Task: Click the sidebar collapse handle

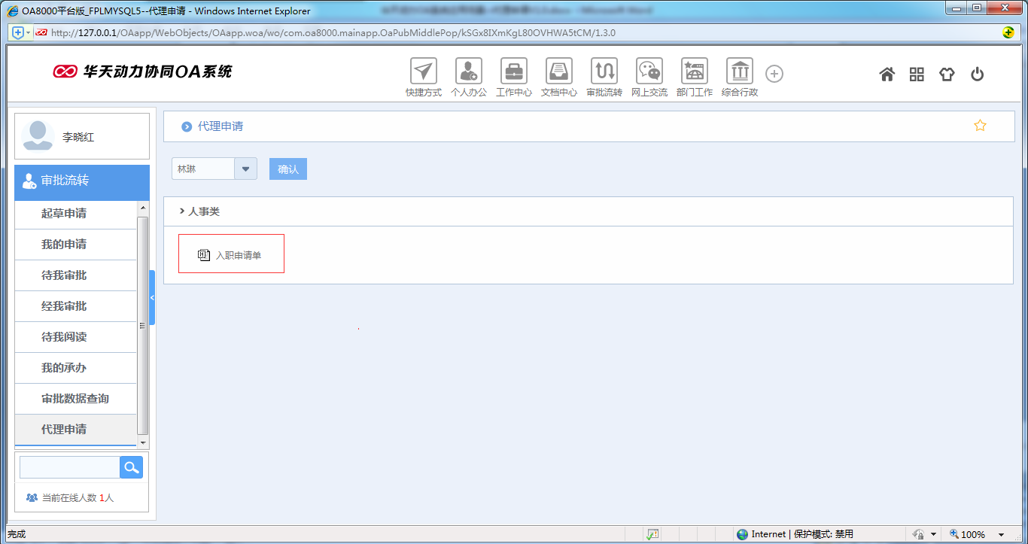Action: tap(152, 298)
